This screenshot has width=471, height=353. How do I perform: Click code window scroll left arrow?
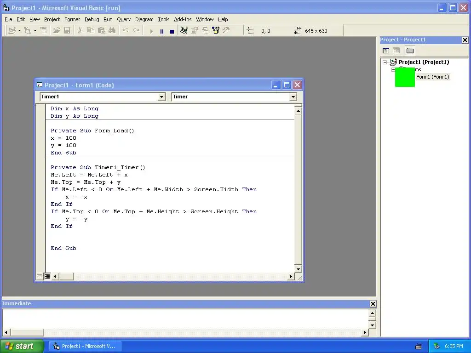coord(55,276)
